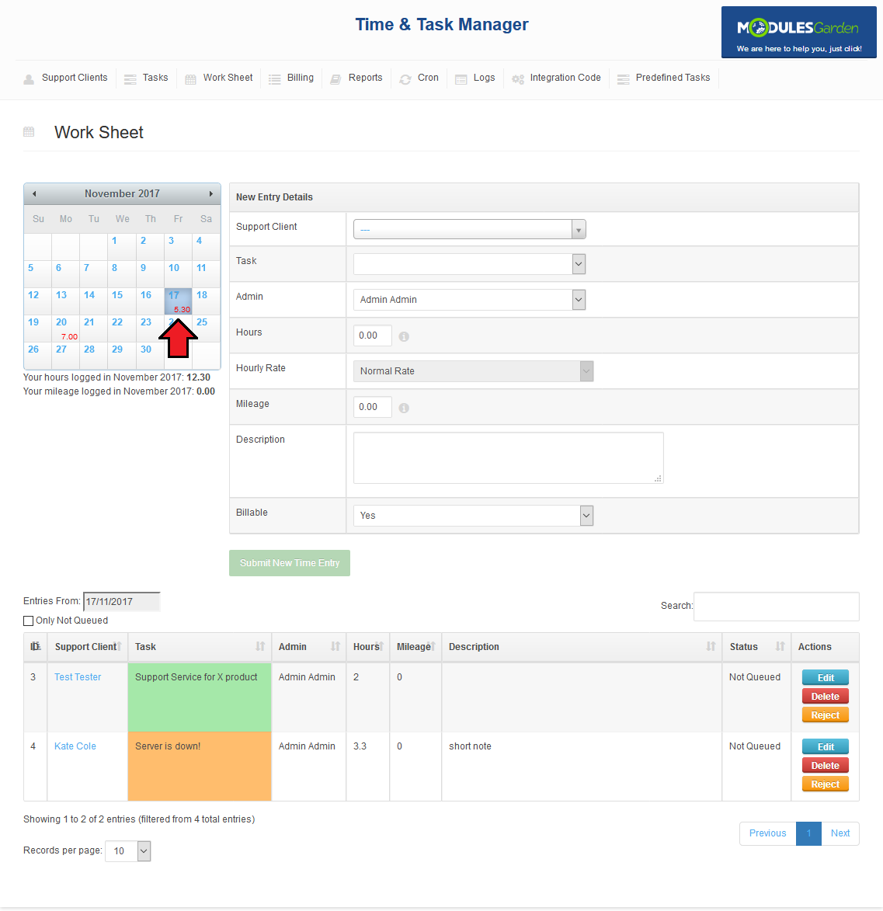Click the Hours input field

(x=372, y=336)
